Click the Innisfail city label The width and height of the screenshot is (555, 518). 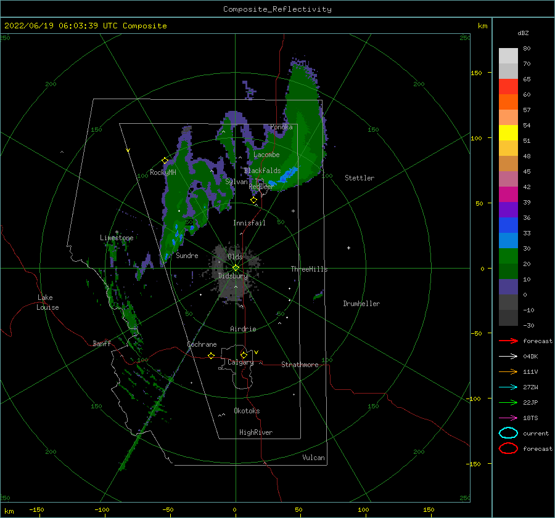click(249, 223)
